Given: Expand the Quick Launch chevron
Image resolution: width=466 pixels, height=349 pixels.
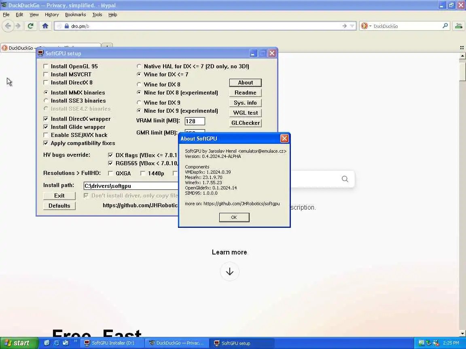Looking at the screenshot, I should click(76, 341).
